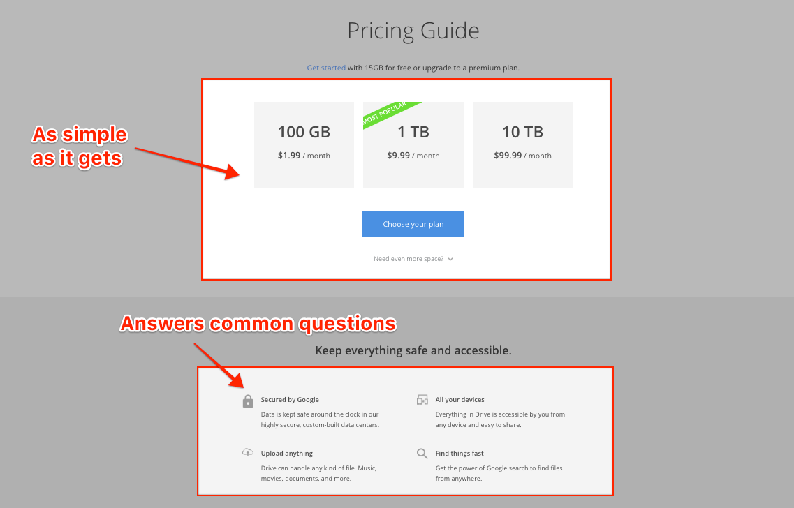Click the $1.99 / month price

[x=304, y=156]
